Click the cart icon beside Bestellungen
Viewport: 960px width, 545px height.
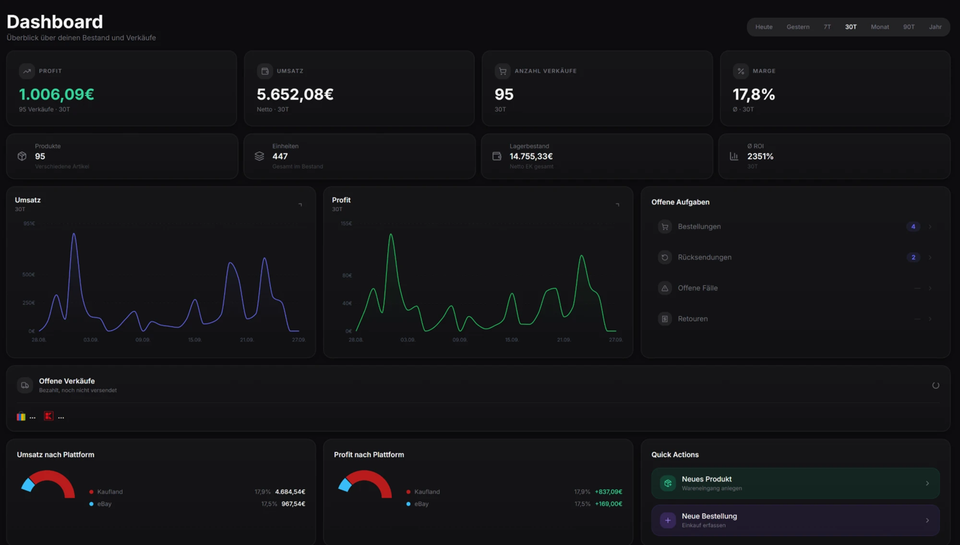(664, 227)
